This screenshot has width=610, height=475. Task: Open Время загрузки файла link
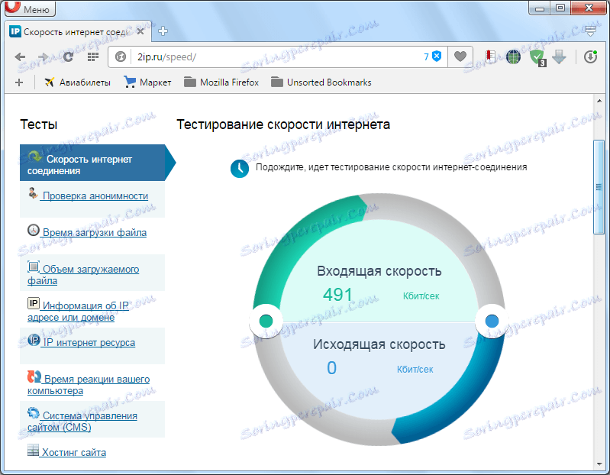(95, 232)
